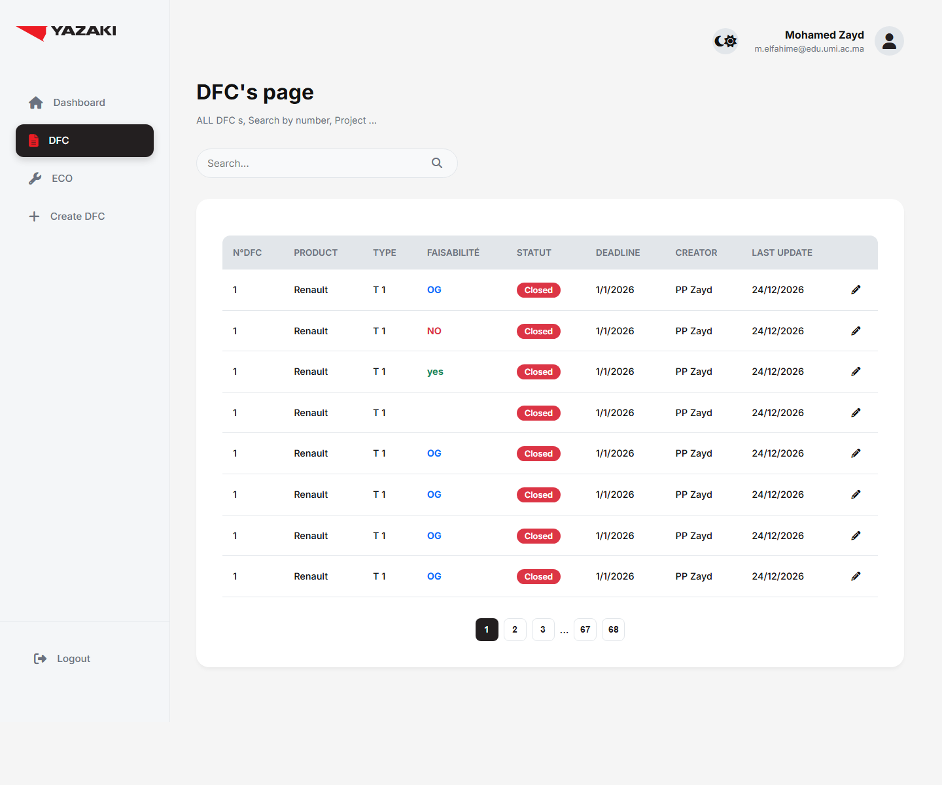Click the DFC's page heading
The width and height of the screenshot is (942, 785).
[x=255, y=92]
